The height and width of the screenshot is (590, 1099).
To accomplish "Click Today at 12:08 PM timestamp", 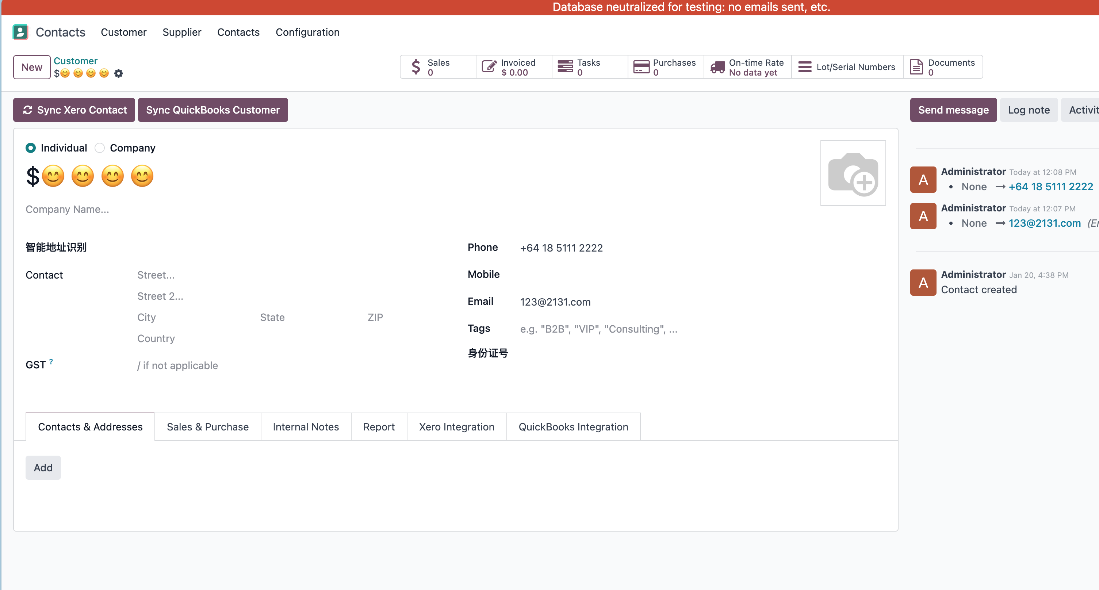I will point(1042,172).
